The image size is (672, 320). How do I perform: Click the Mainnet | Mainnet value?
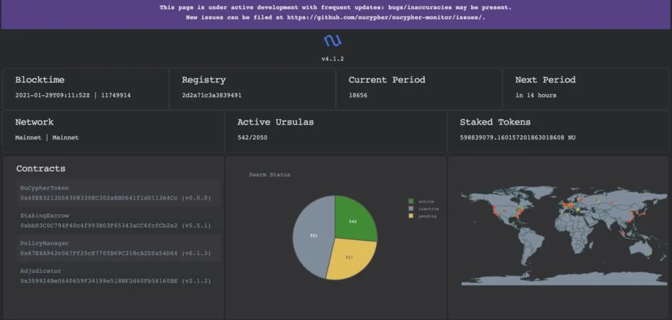pos(47,138)
